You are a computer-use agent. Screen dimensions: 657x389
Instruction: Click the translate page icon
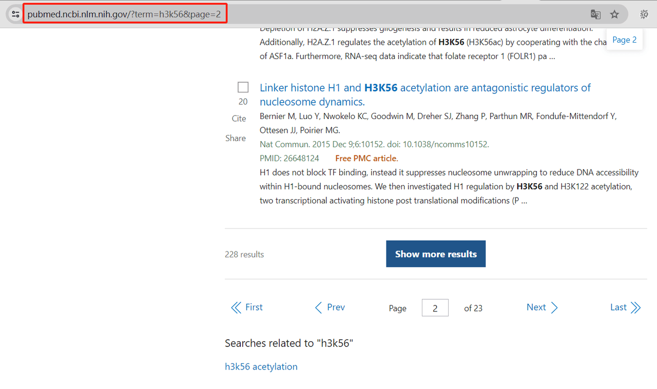[595, 14]
